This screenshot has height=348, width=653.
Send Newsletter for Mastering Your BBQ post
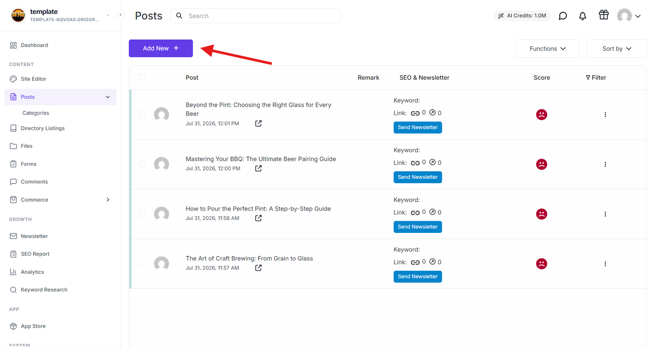point(418,177)
